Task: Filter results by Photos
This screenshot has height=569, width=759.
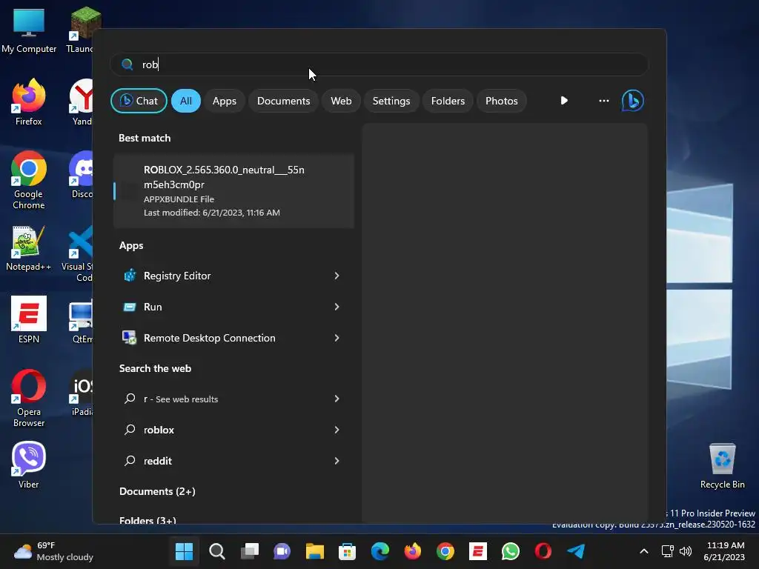Action: (x=502, y=101)
